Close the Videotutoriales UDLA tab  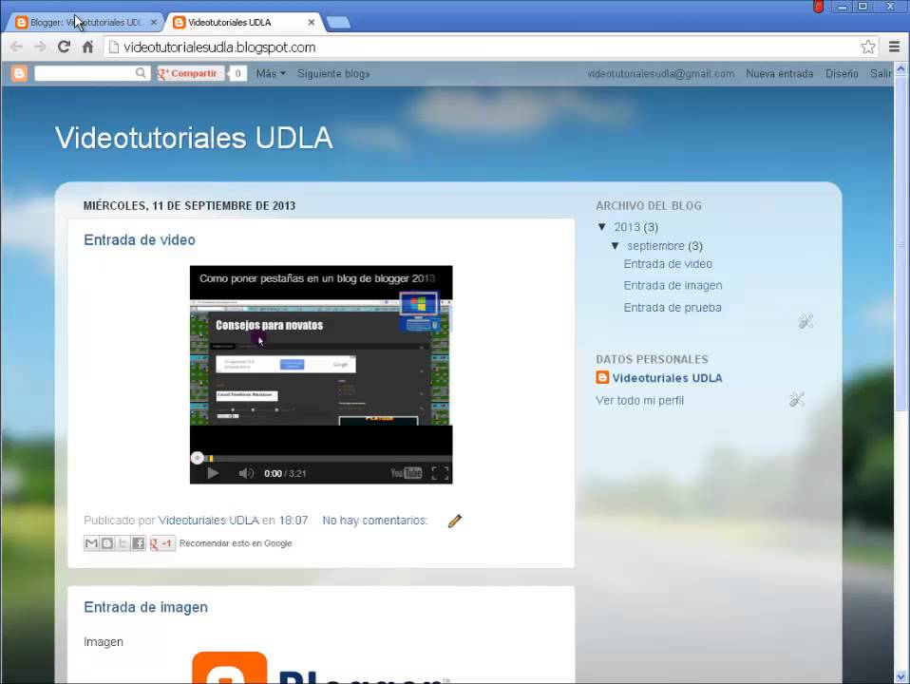coord(311,23)
